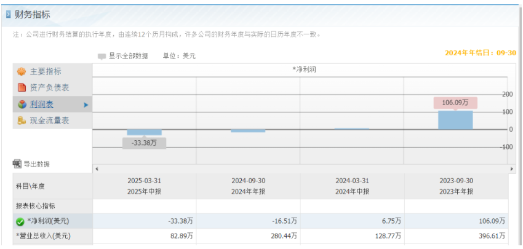Open the 主要指标 tab
Screen dimensions: 523x249
click(x=46, y=71)
